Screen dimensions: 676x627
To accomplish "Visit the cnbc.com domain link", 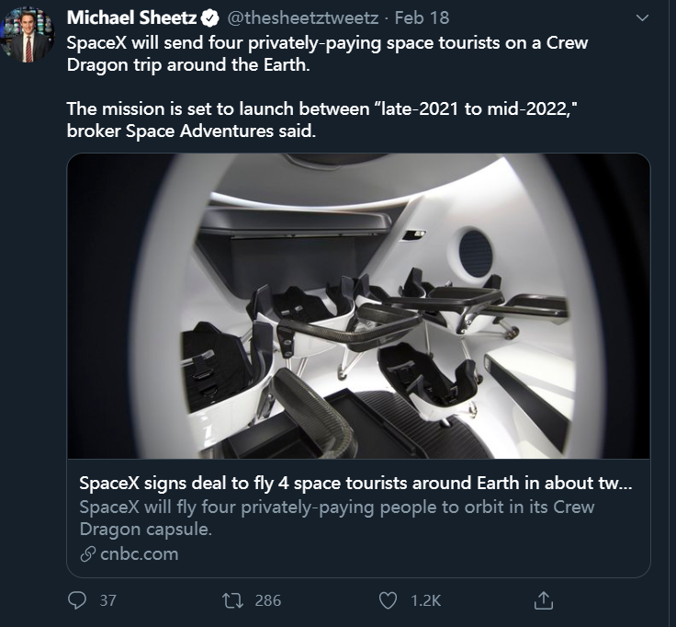I will [x=140, y=553].
